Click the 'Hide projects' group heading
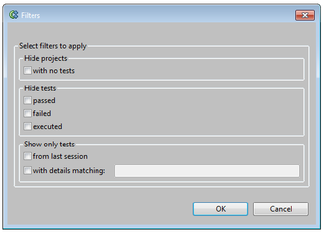This screenshot has height=232, width=324. pos(45,58)
